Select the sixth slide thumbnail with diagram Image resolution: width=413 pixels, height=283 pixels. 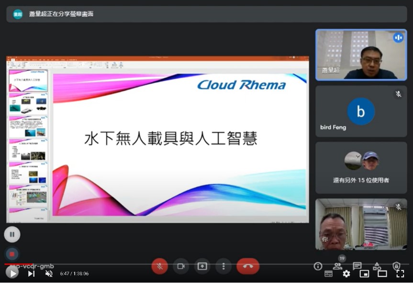coord(28,196)
